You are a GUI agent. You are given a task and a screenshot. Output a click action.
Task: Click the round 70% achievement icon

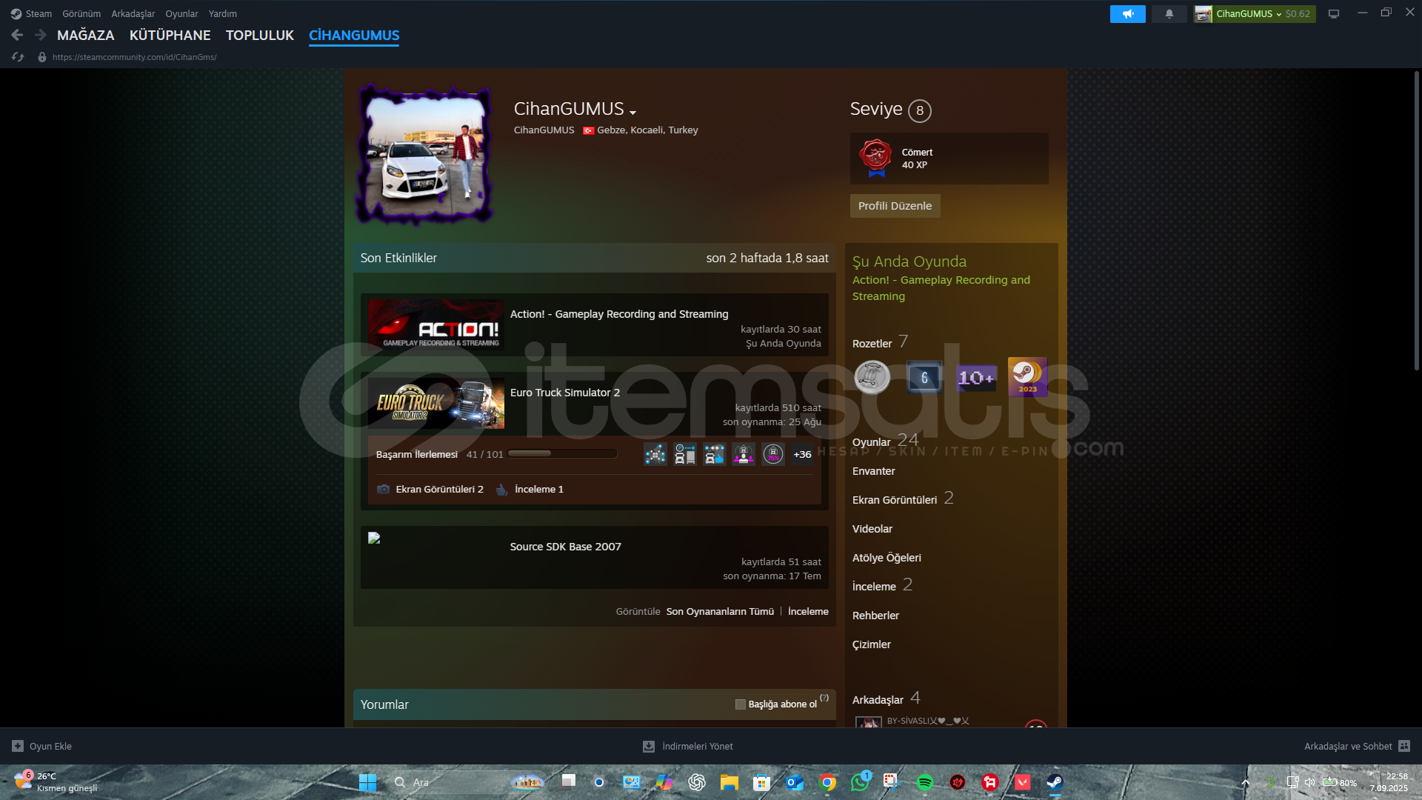pos(773,454)
